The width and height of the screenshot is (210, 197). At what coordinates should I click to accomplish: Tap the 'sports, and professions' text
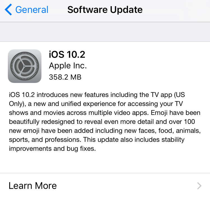click(45, 140)
